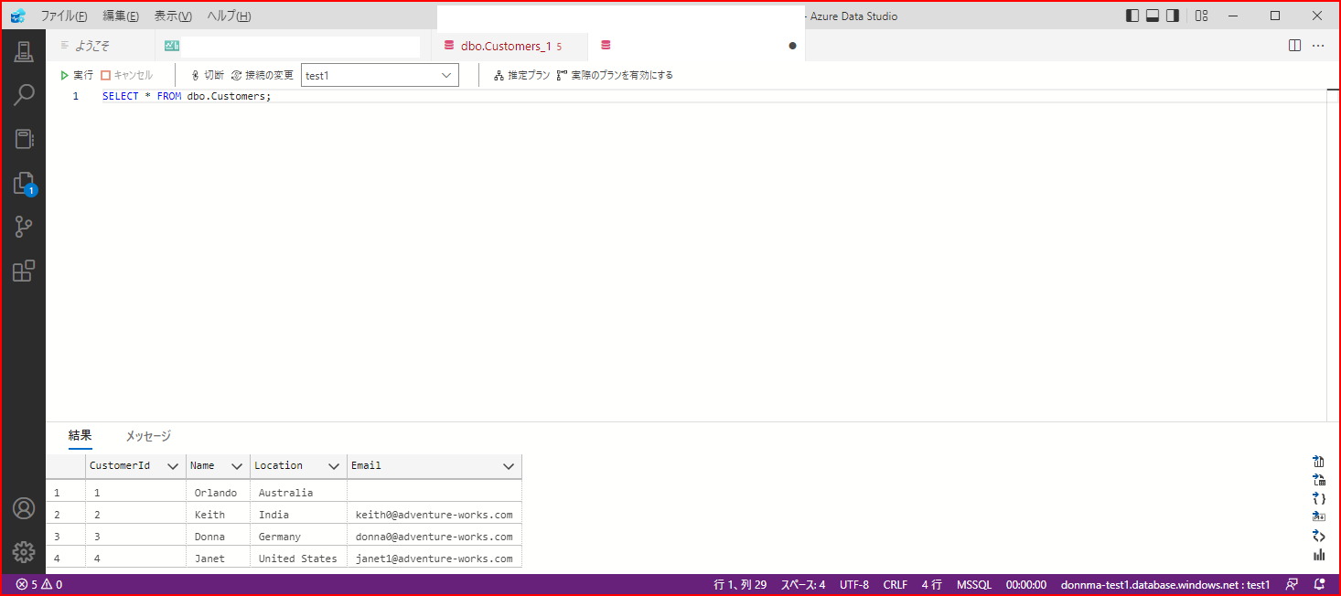Select cell Australia in results grid
This screenshot has height=596, width=1341.
[x=298, y=493]
